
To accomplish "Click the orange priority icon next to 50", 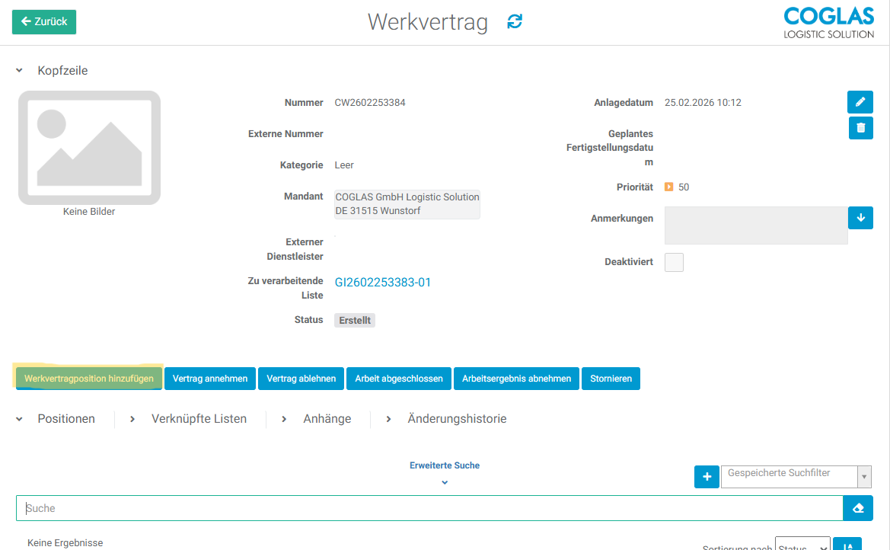I will (668, 187).
